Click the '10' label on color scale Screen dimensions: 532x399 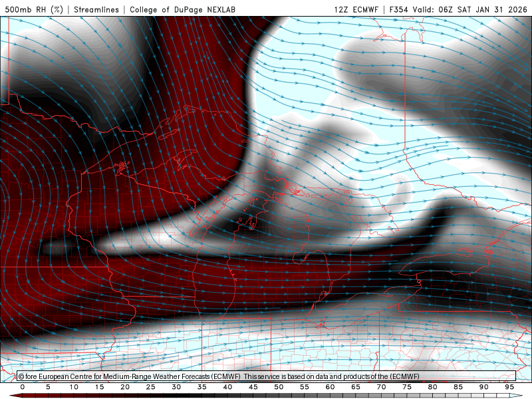click(x=74, y=387)
